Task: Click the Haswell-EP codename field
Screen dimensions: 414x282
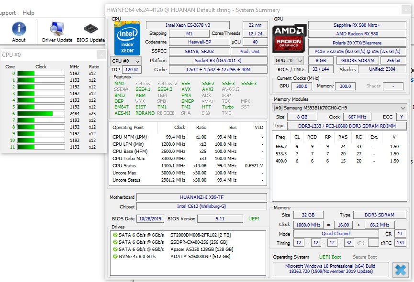Action: [200, 42]
